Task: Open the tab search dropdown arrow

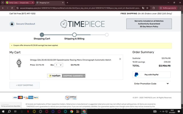Action: pos(3,3)
